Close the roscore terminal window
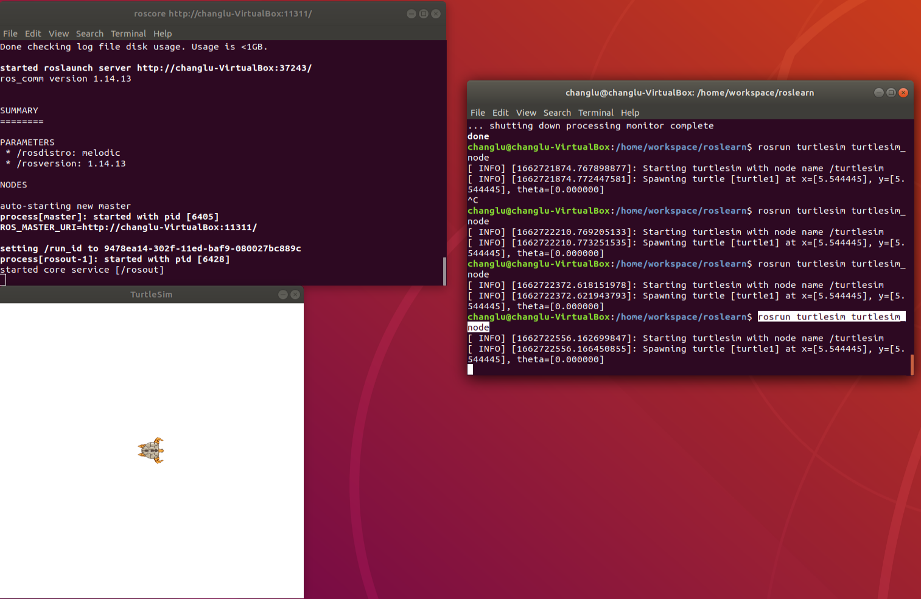This screenshot has width=921, height=599. coord(436,13)
